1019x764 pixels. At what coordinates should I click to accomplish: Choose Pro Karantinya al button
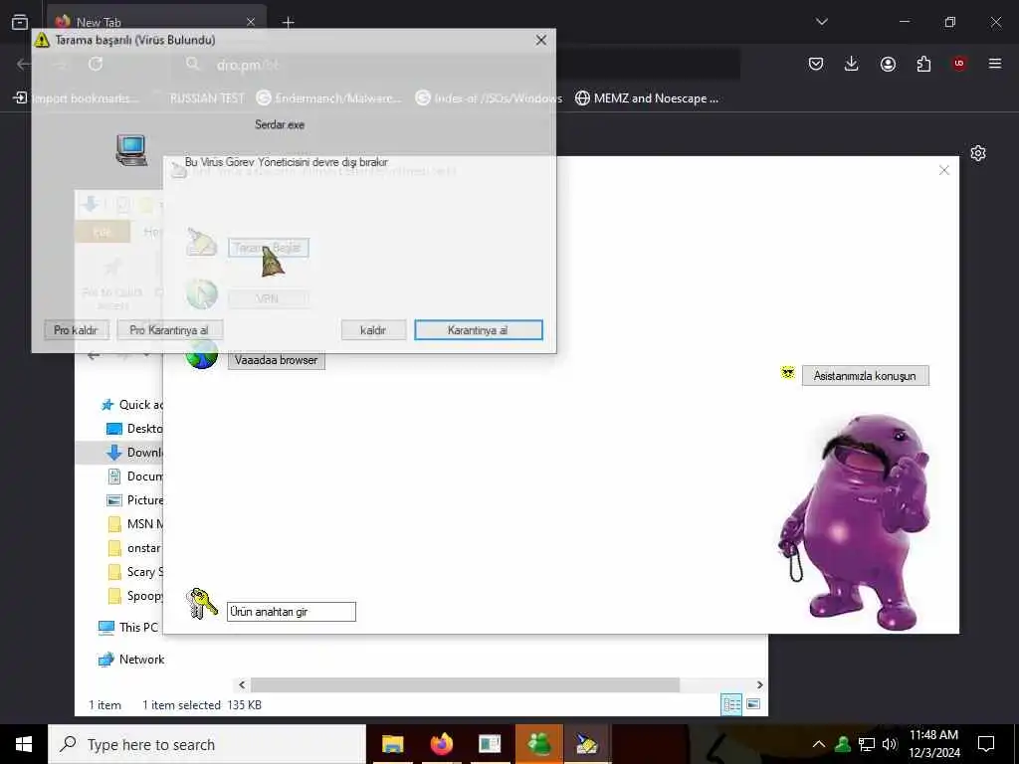[169, 330]
